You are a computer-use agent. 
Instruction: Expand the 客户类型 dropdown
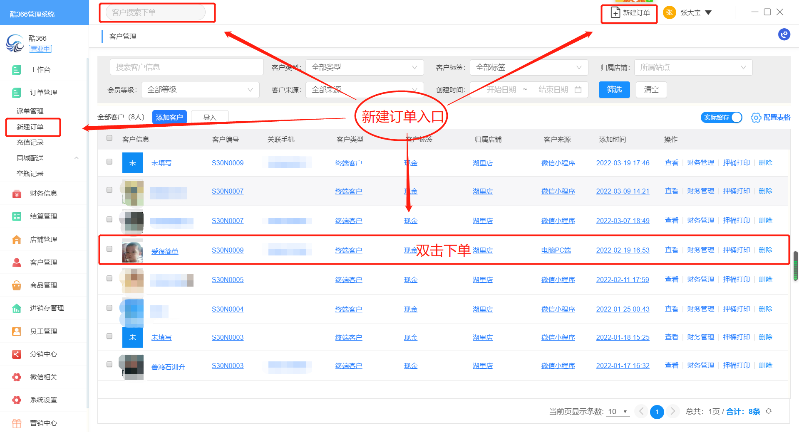coord(364,67)
